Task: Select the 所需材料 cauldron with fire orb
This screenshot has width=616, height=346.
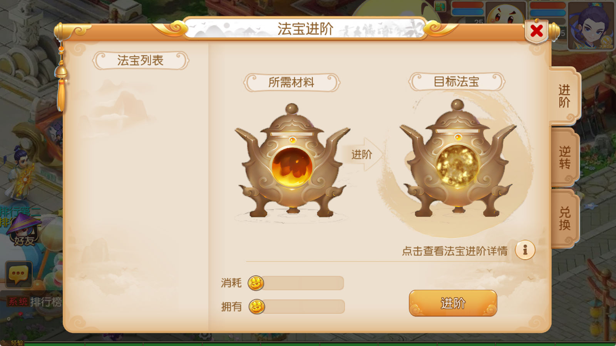Action: point(292,161)
